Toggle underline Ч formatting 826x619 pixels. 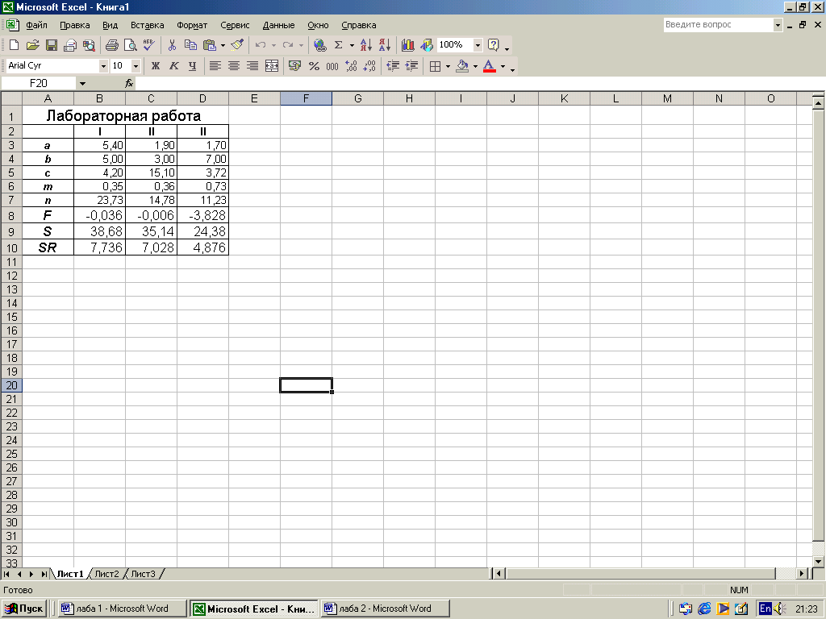[192, 66]
